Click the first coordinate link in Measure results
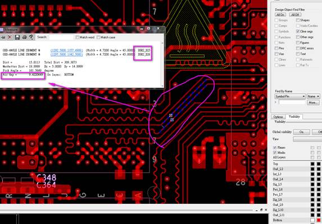The image size is (322, 224). 67,51
